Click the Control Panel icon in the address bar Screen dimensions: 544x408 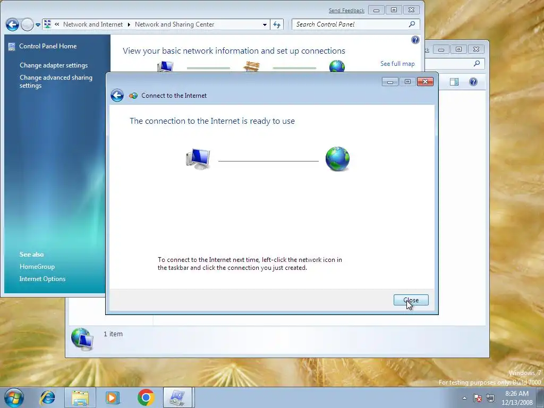point(47,24)
